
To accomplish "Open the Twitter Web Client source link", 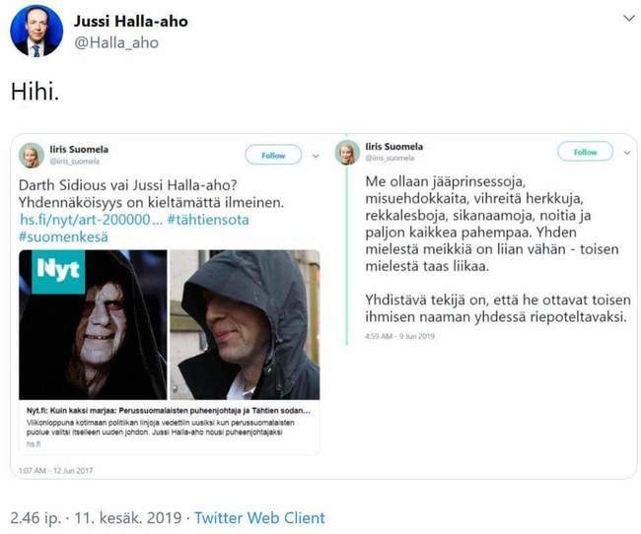I will point(259,517).
